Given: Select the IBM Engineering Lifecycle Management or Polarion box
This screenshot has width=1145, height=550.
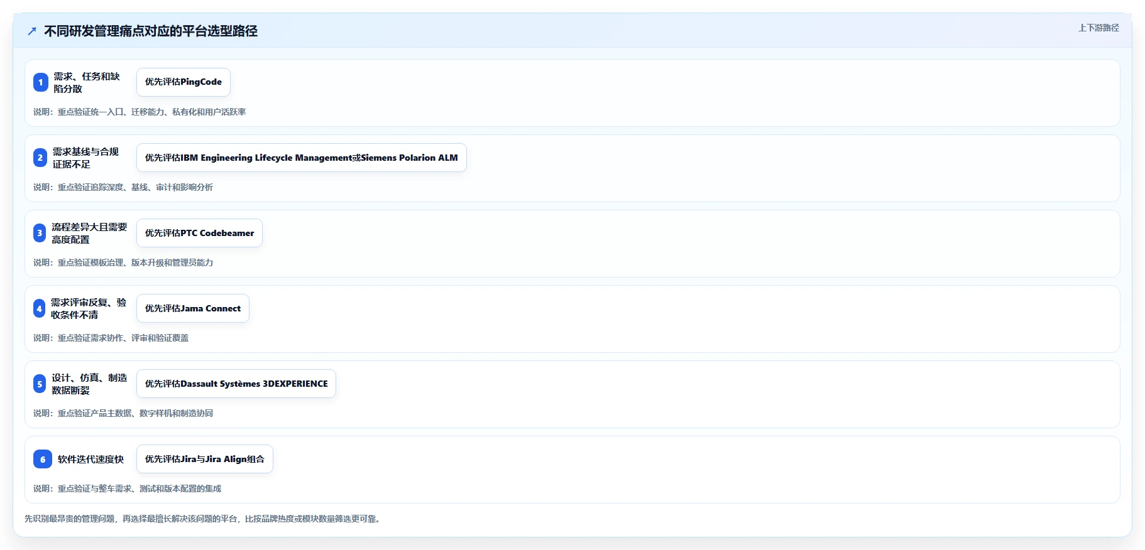Looking at the screenshot, I should [302, 158].
